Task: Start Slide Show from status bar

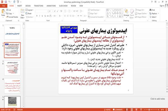Action: (x=141, y=110)
